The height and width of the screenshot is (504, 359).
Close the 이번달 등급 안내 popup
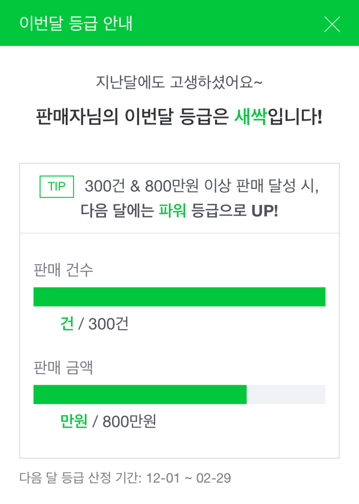(332, 24)
